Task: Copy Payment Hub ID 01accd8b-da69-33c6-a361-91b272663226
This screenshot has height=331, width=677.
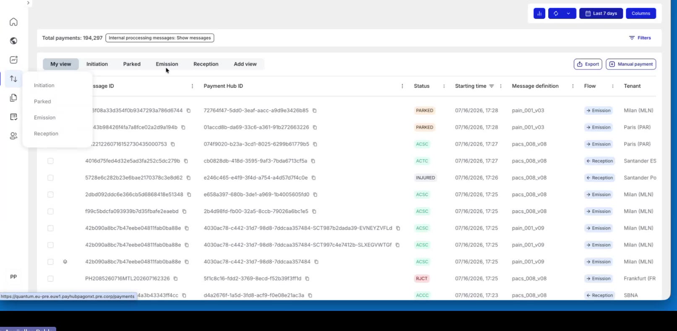Action: [x=315, y=127]
